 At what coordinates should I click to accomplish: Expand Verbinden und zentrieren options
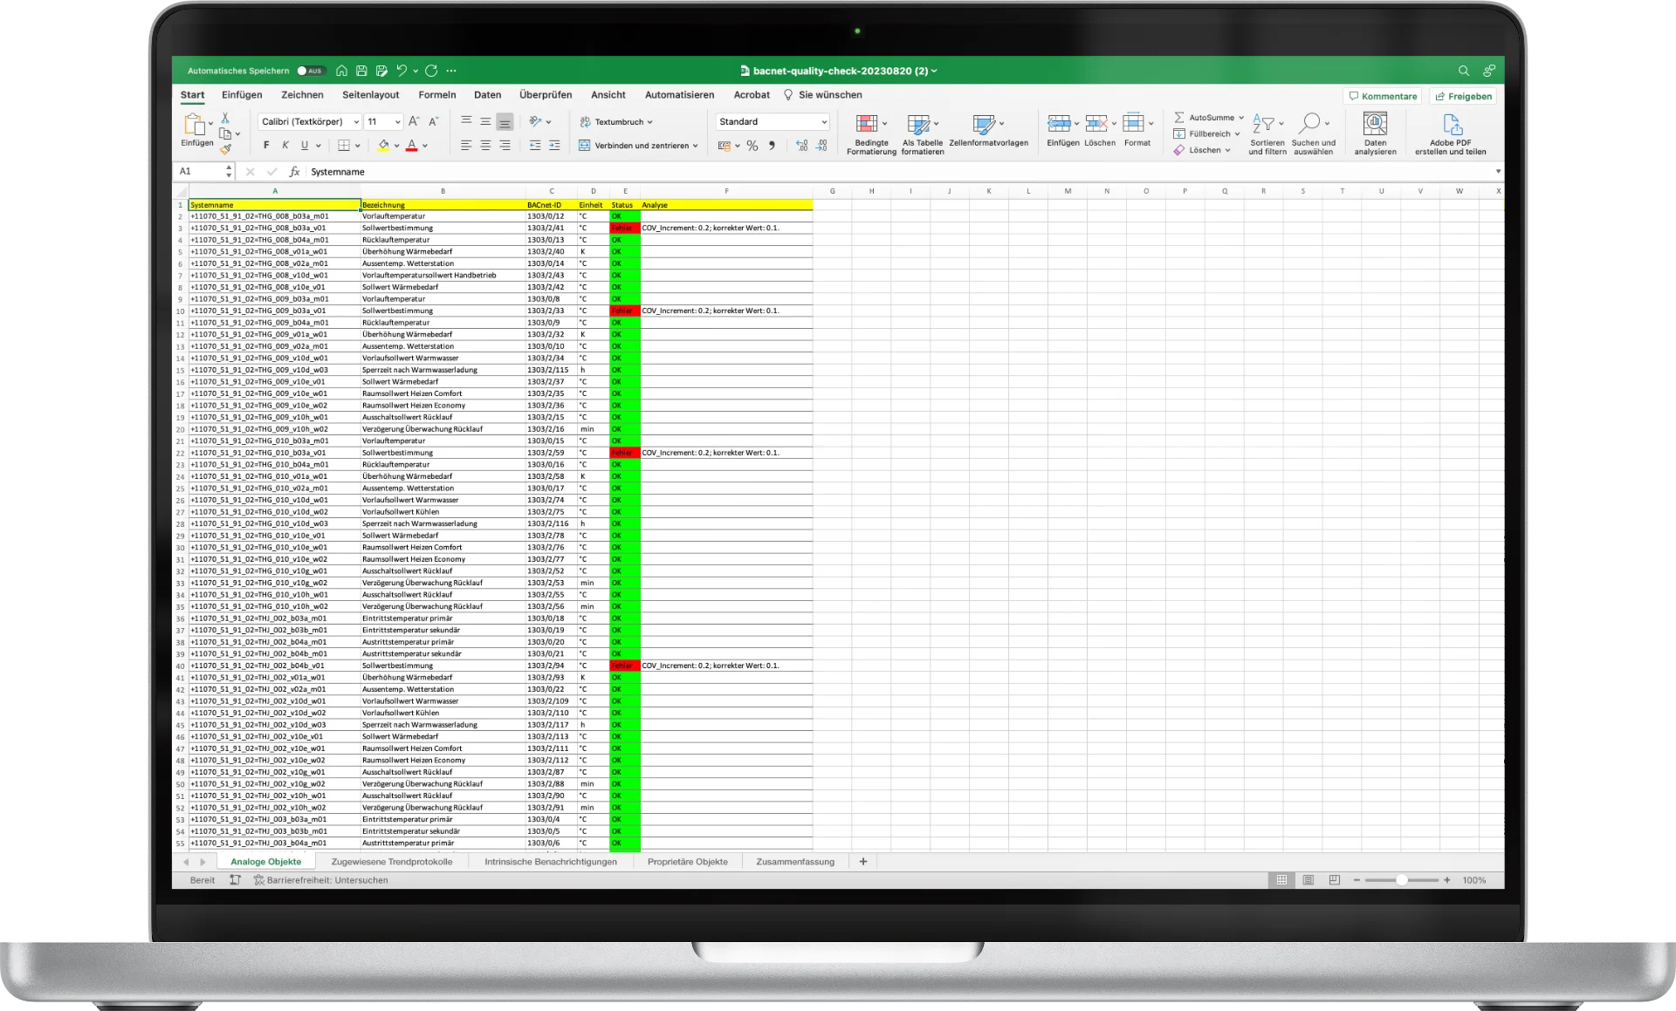[x=696, y=146]
